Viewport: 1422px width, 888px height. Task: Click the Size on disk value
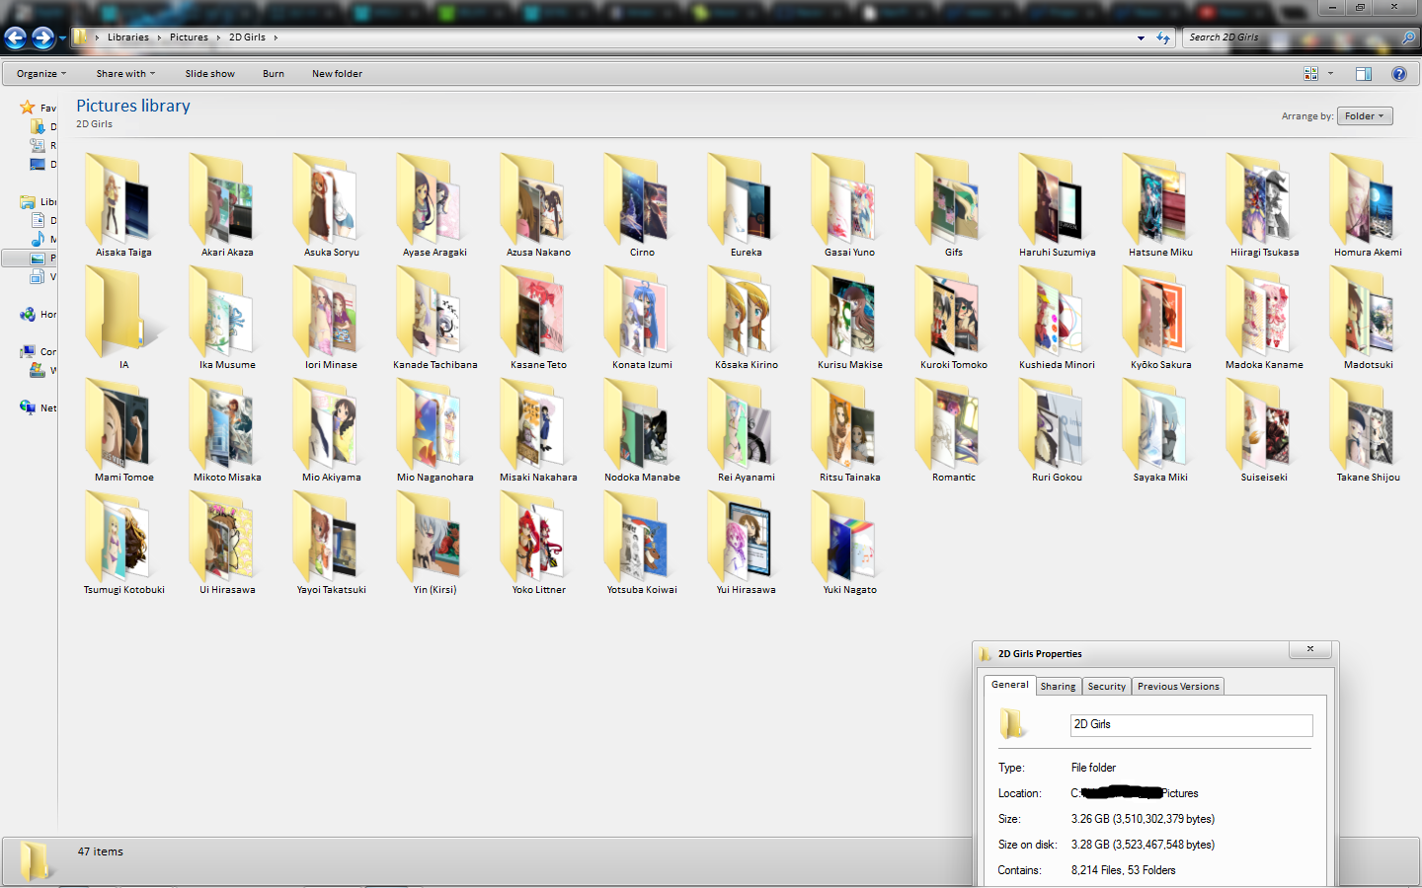(x=1144, y=845)
